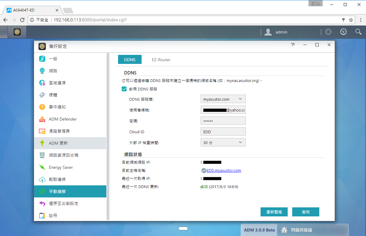Click the Eden Chrome profile button

316,4
